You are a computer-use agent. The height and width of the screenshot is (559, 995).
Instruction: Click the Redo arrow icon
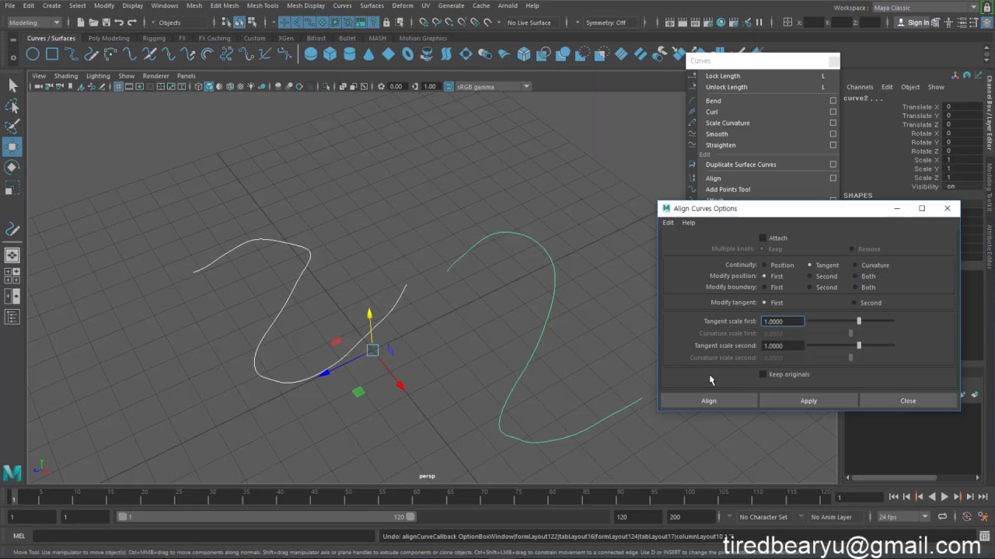point(131,23)
